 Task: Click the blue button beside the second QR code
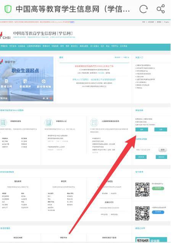(x=158, y=212)
